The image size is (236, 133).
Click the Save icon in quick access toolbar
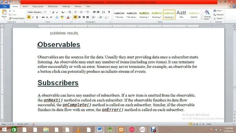(6, 2)
